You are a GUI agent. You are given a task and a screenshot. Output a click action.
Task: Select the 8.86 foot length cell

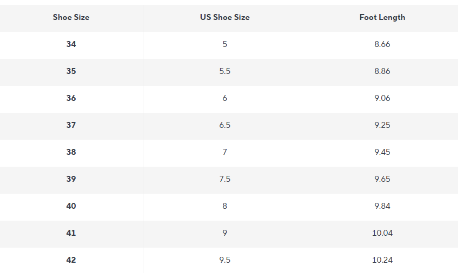(382, 71)
